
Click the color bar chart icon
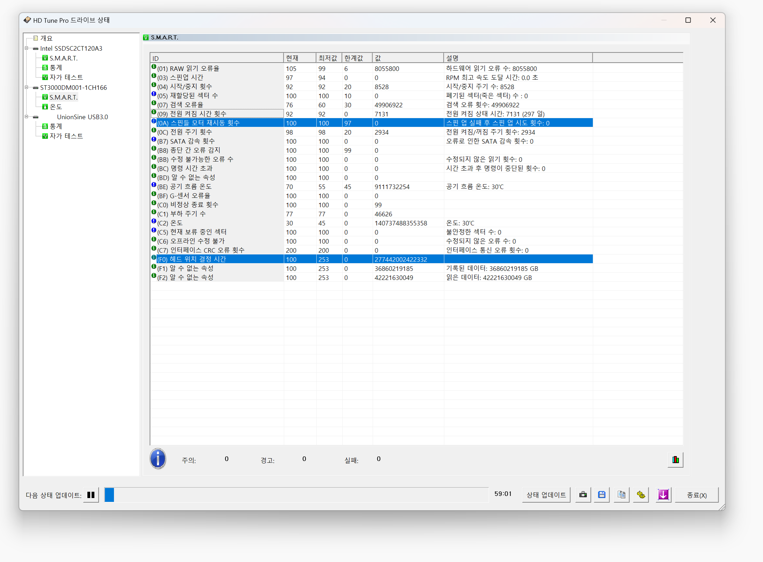pyautogui.click(x=675, y=460)
